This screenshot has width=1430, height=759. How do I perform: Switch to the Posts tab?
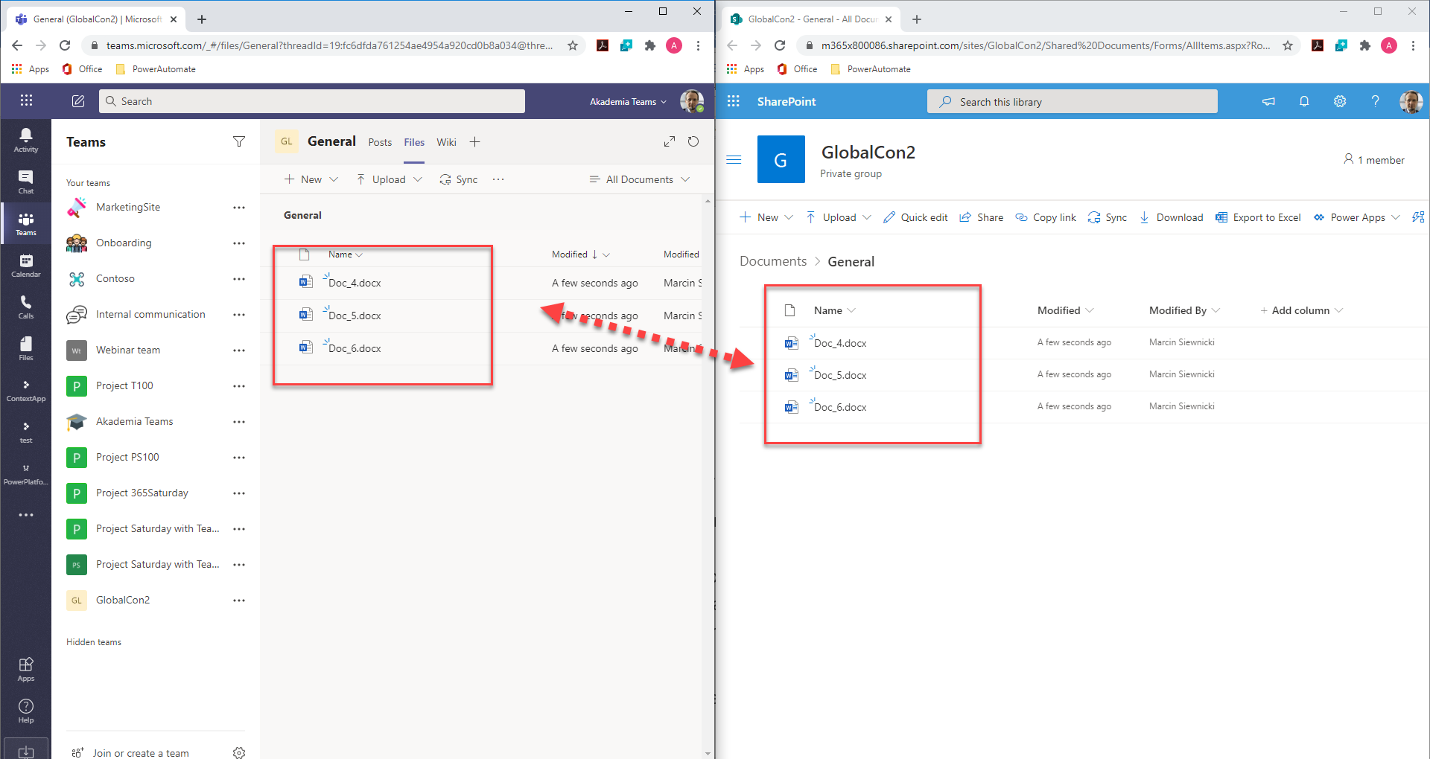pyautogui.click(x=380, y=142)
